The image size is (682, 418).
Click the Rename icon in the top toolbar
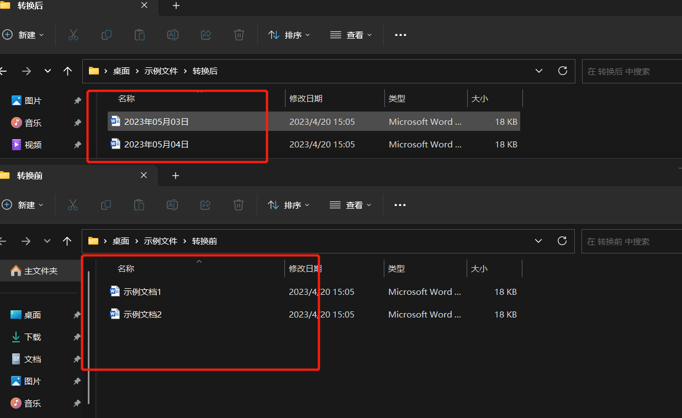[x=172, y=35]
